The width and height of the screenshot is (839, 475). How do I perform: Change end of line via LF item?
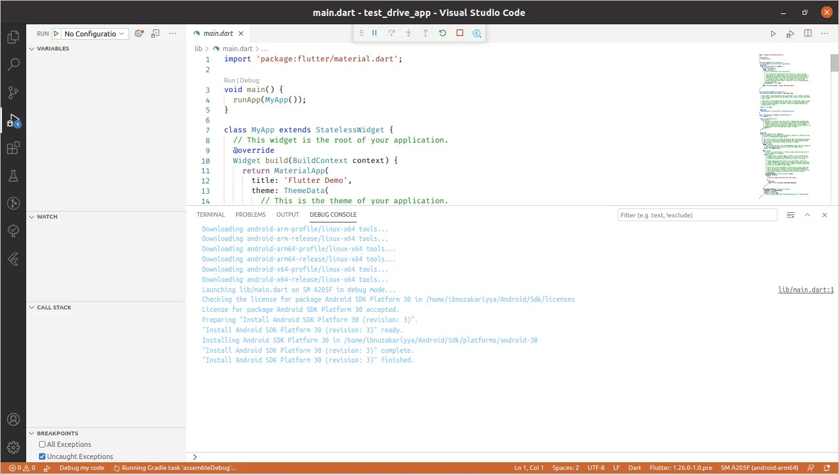[616, 468]
